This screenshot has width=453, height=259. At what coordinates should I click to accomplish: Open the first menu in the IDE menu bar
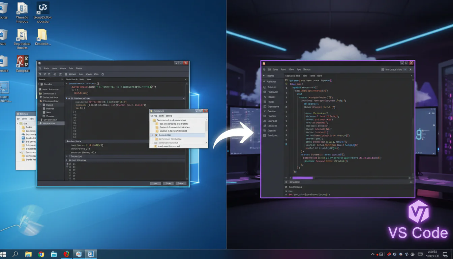46,68
